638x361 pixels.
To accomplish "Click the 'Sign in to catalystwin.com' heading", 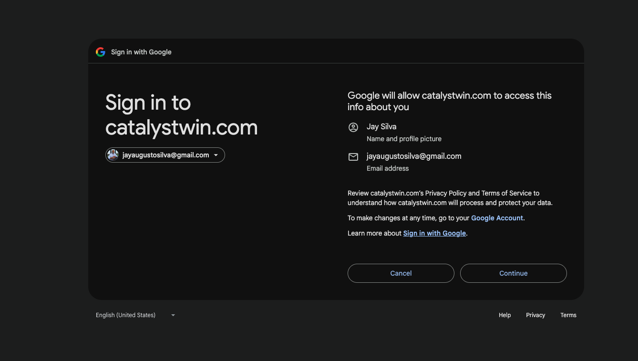I will pyautogui.click(x=181, y=115).
